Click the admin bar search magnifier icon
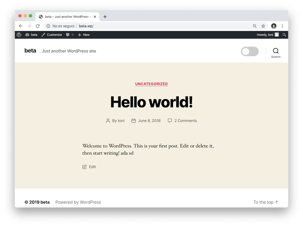The image size is (303, 227). 284,35
